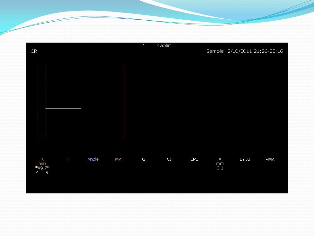The height and width of the screenshot is (236, 314).
Task: Click the EPL parameter label
Action: 194,159
